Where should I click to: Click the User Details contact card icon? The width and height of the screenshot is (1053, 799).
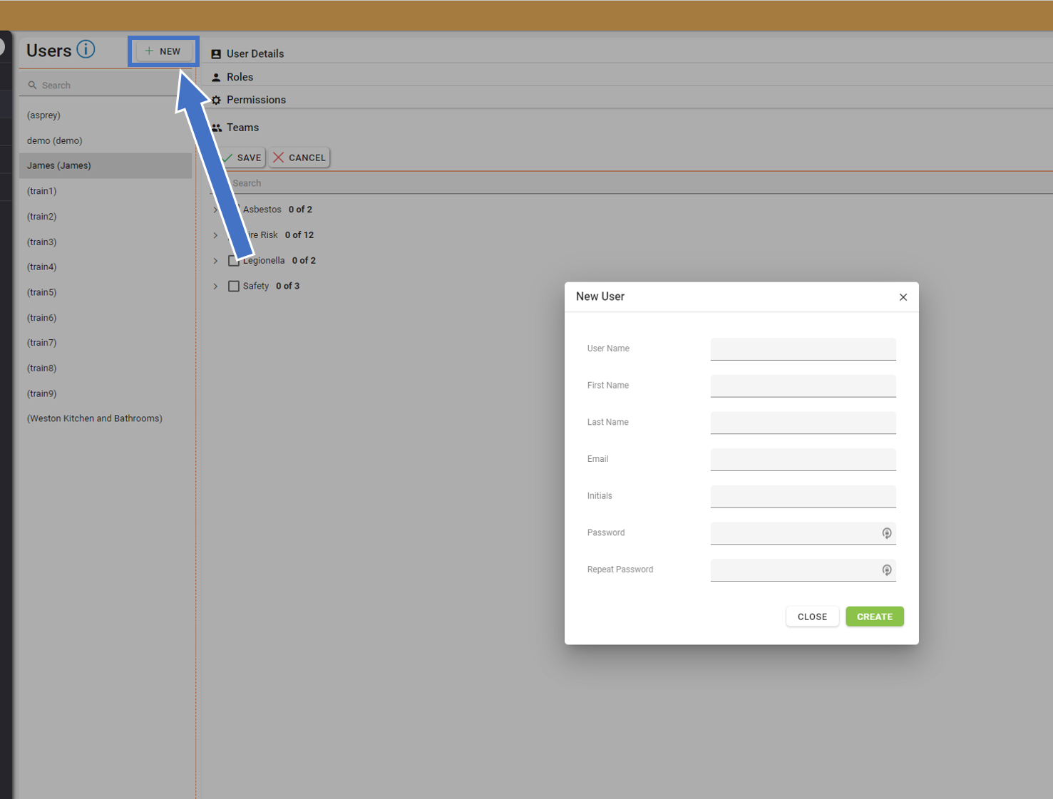pyautogui.click(x=216, y=54)
